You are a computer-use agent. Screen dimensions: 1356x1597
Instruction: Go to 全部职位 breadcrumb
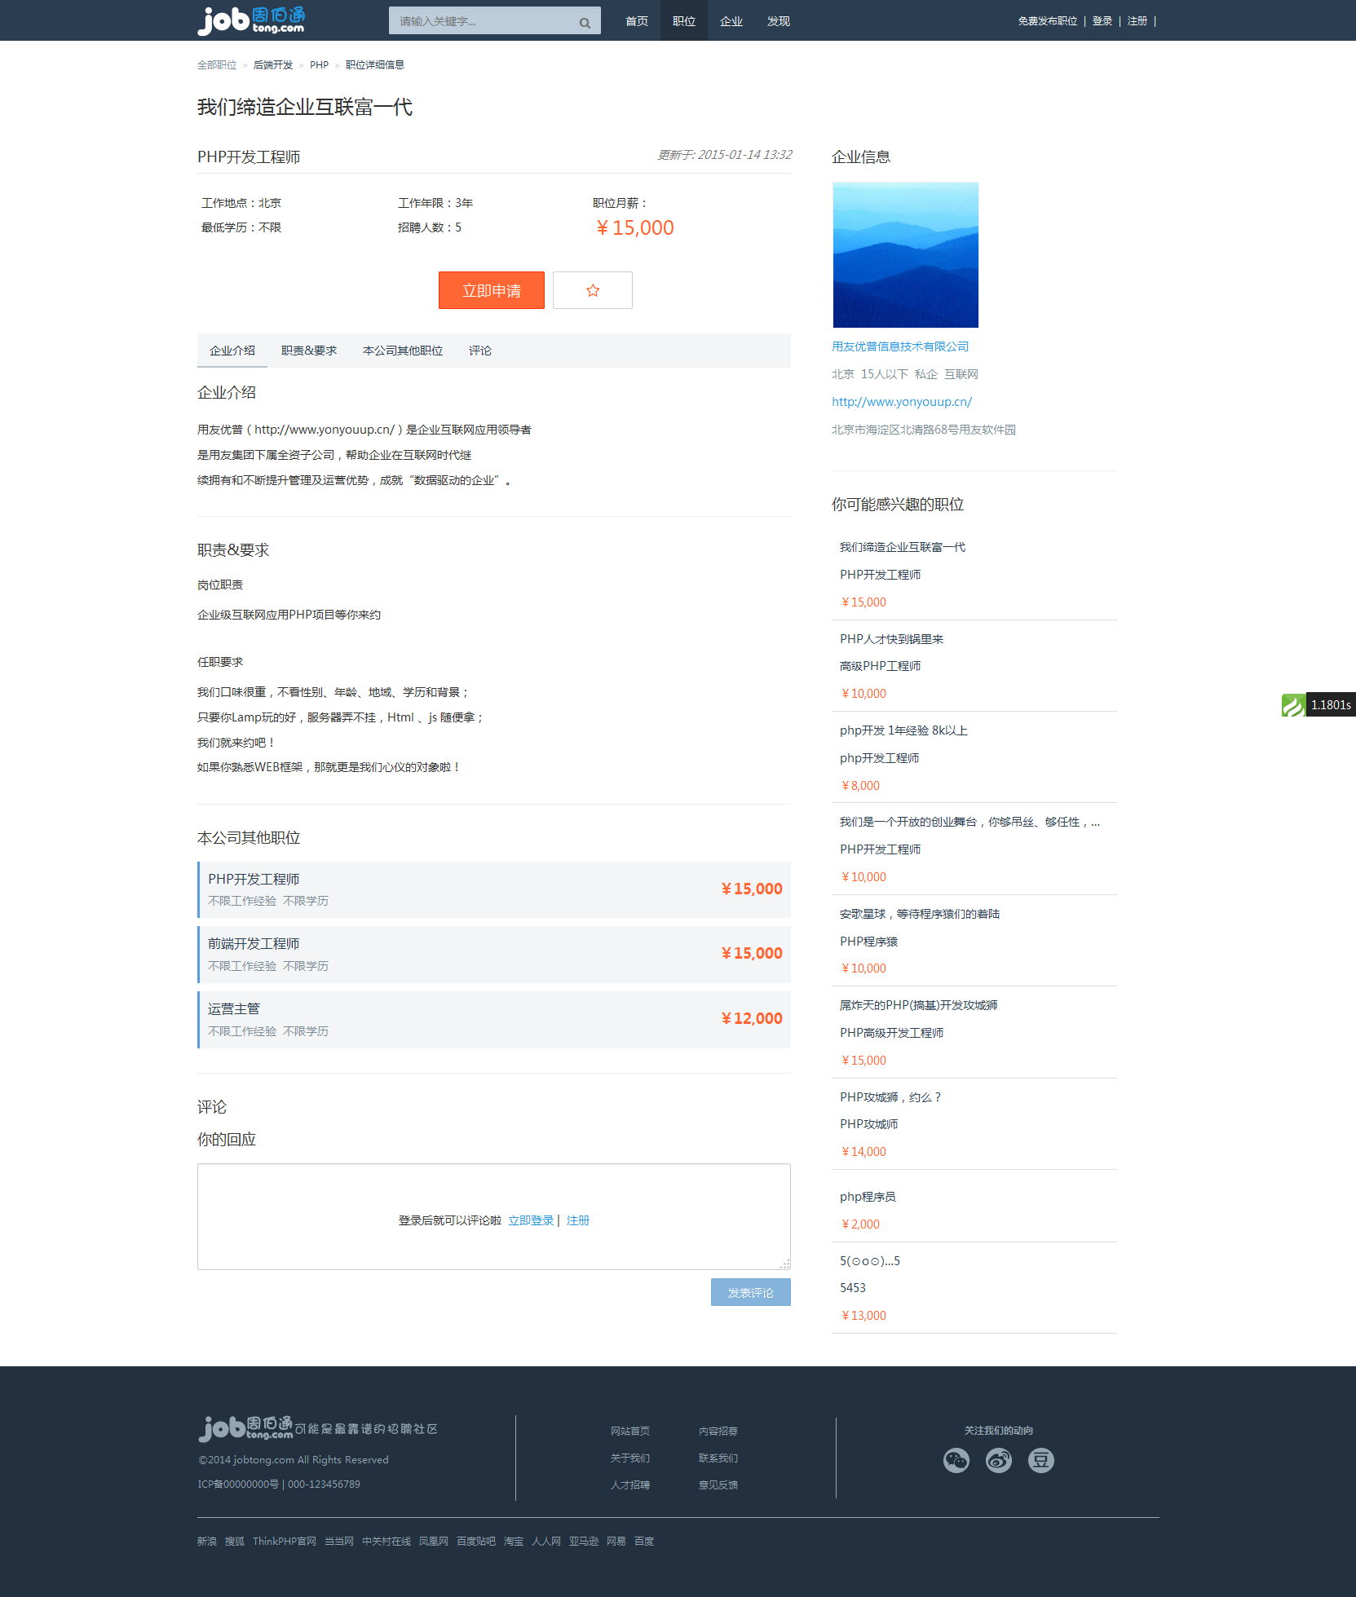coord(217,65)
